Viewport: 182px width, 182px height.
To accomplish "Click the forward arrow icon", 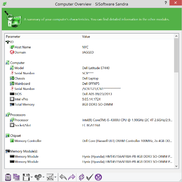I will (72, 177).
